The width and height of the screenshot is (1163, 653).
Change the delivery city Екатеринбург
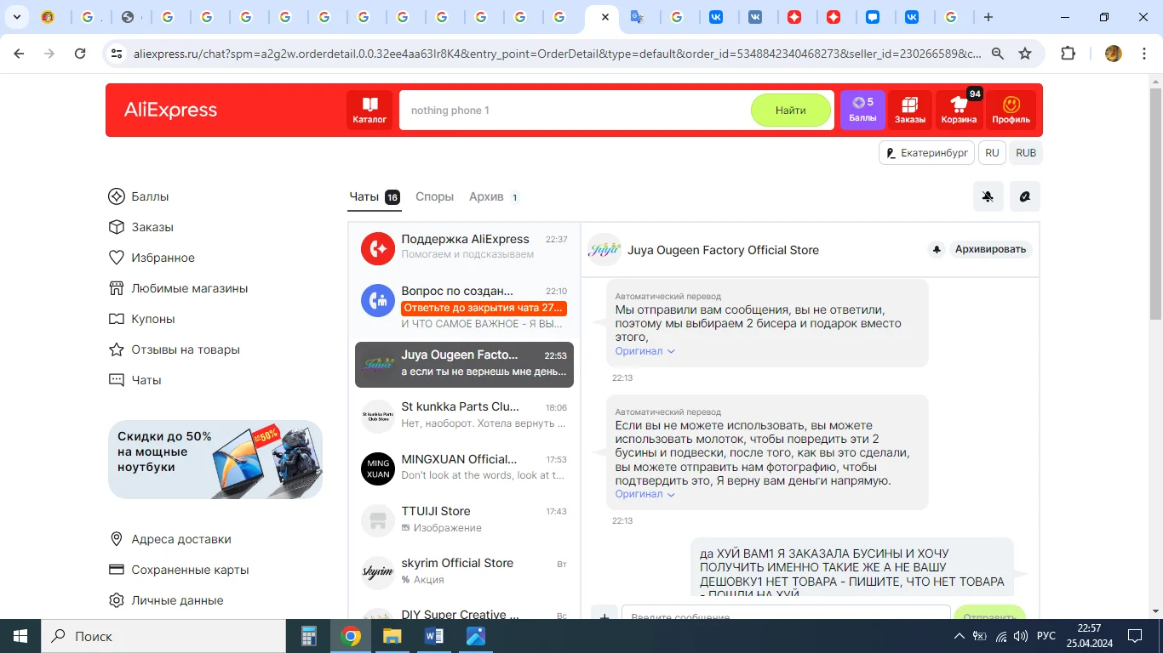click(926, 153)
